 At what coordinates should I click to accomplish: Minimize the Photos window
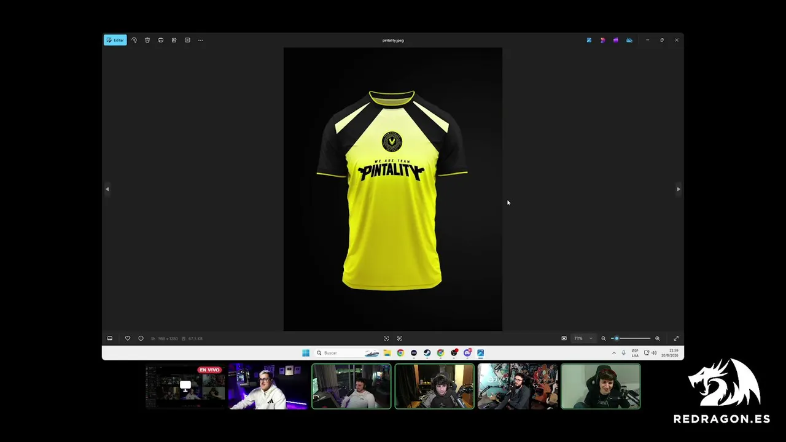point(647,41)
